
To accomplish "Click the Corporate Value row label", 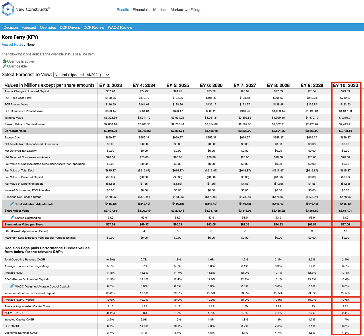I will click(x=15, y=131).
